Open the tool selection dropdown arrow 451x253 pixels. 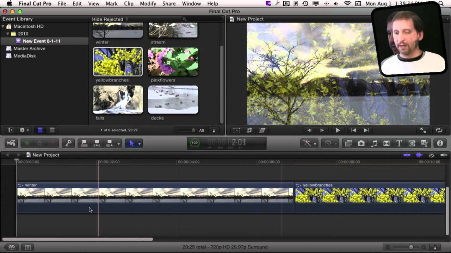click(x=140, y=144)
